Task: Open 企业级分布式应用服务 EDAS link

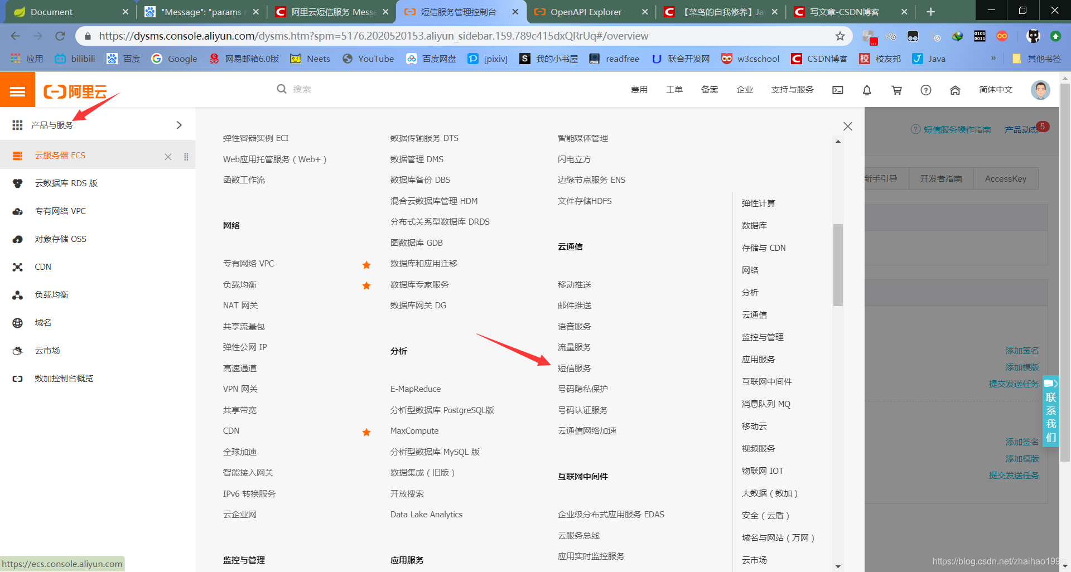Action: tap(611, 514)
